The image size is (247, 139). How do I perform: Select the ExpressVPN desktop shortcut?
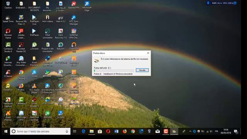[x=74, y=5]
